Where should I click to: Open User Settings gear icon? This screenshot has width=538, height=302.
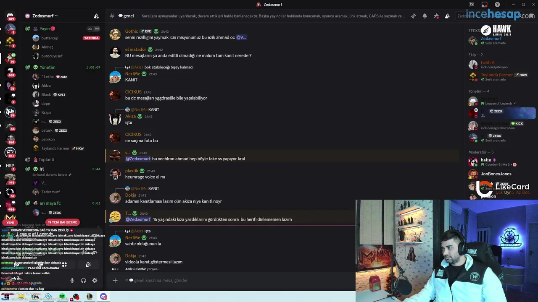95,281
